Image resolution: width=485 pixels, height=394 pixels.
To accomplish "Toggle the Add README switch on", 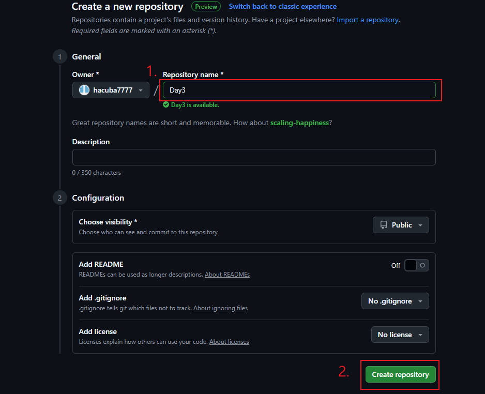I will (x=416, y=265).
